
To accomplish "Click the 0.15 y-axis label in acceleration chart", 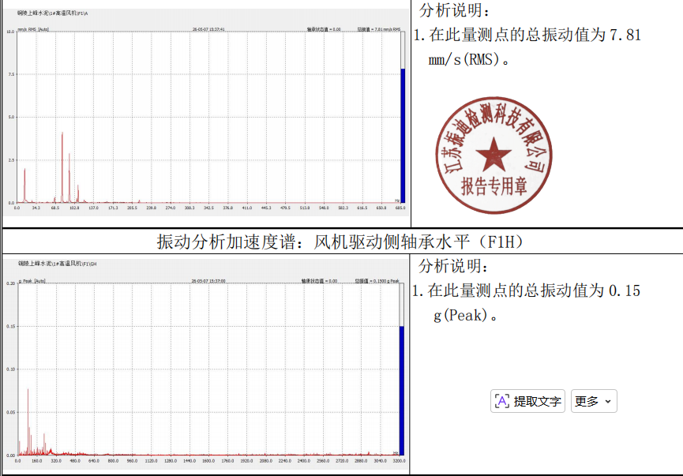I will coord(11,326).
